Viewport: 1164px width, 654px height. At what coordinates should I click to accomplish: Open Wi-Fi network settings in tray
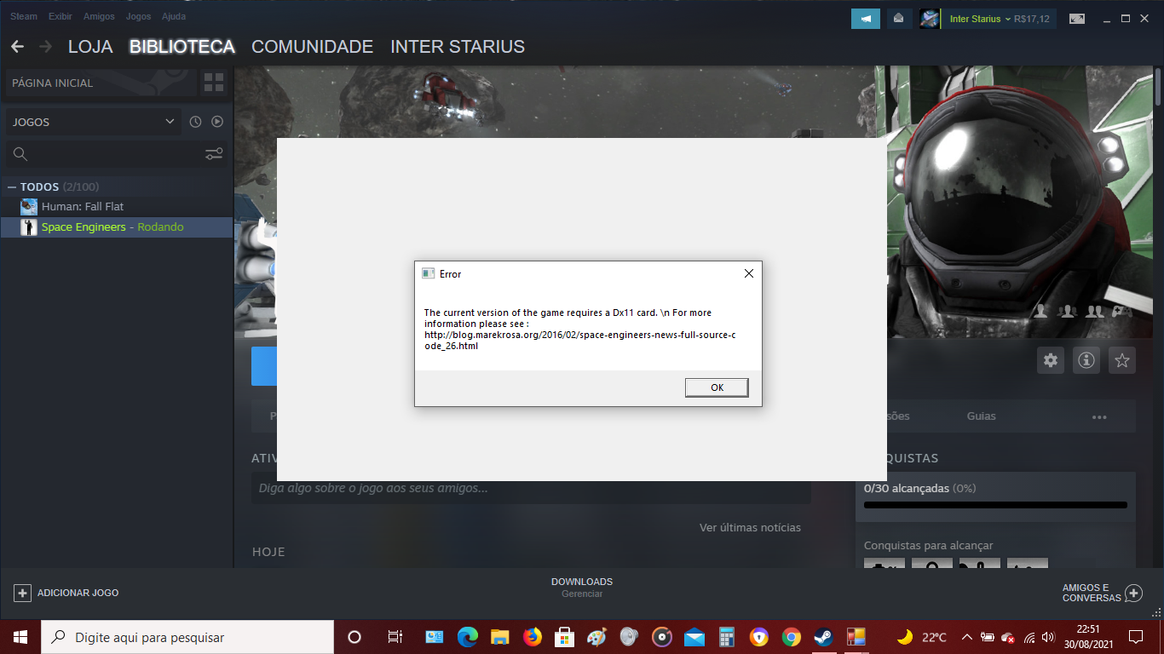point(1029,638)
